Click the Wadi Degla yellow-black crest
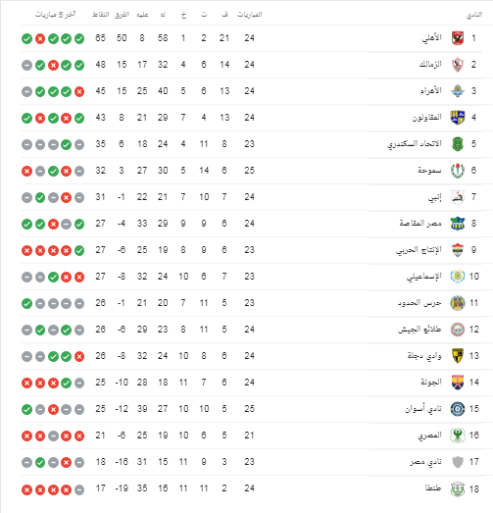The image size is (493, 513). point(458,356)
